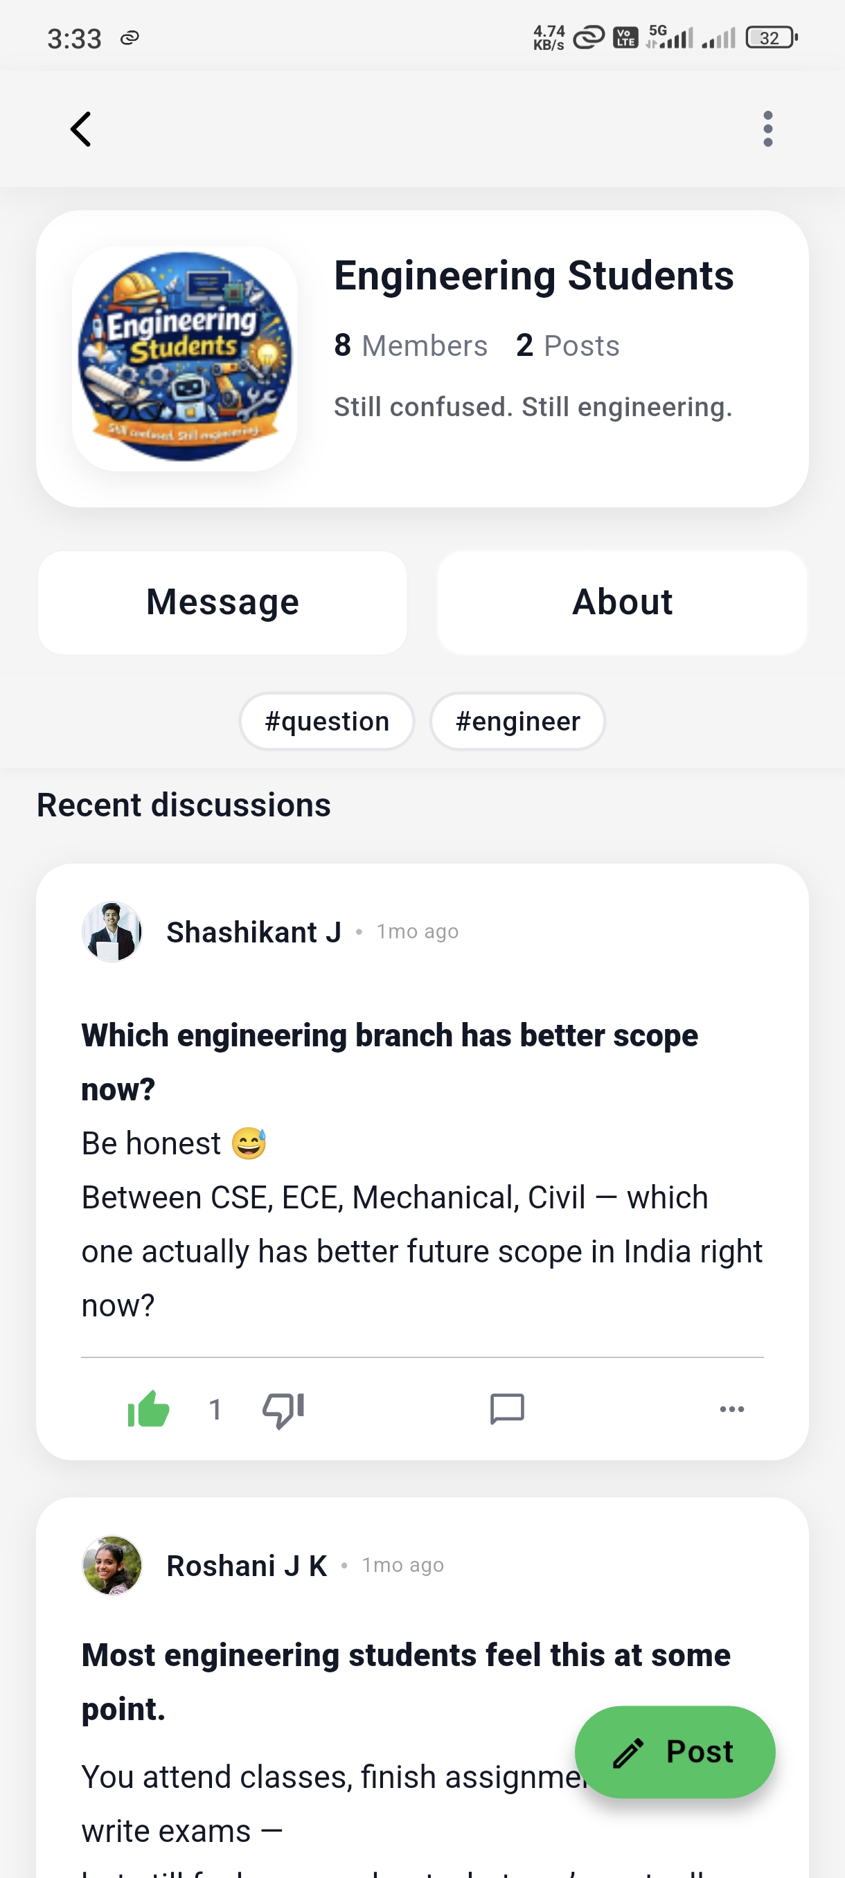Image resolution: width=845 pixels, height=1878 pixels.
Task: Open the three-dot overflow menu at top
Action: 767,129
